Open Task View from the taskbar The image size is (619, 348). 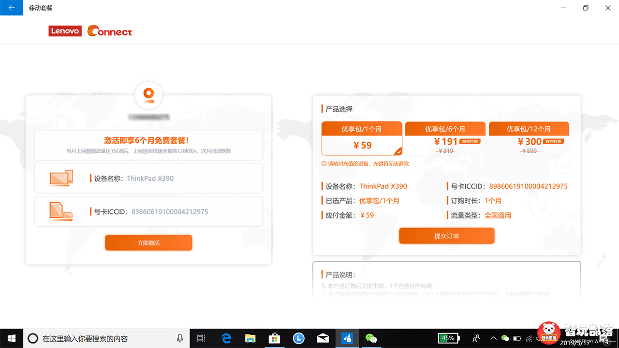click(202, 338)
